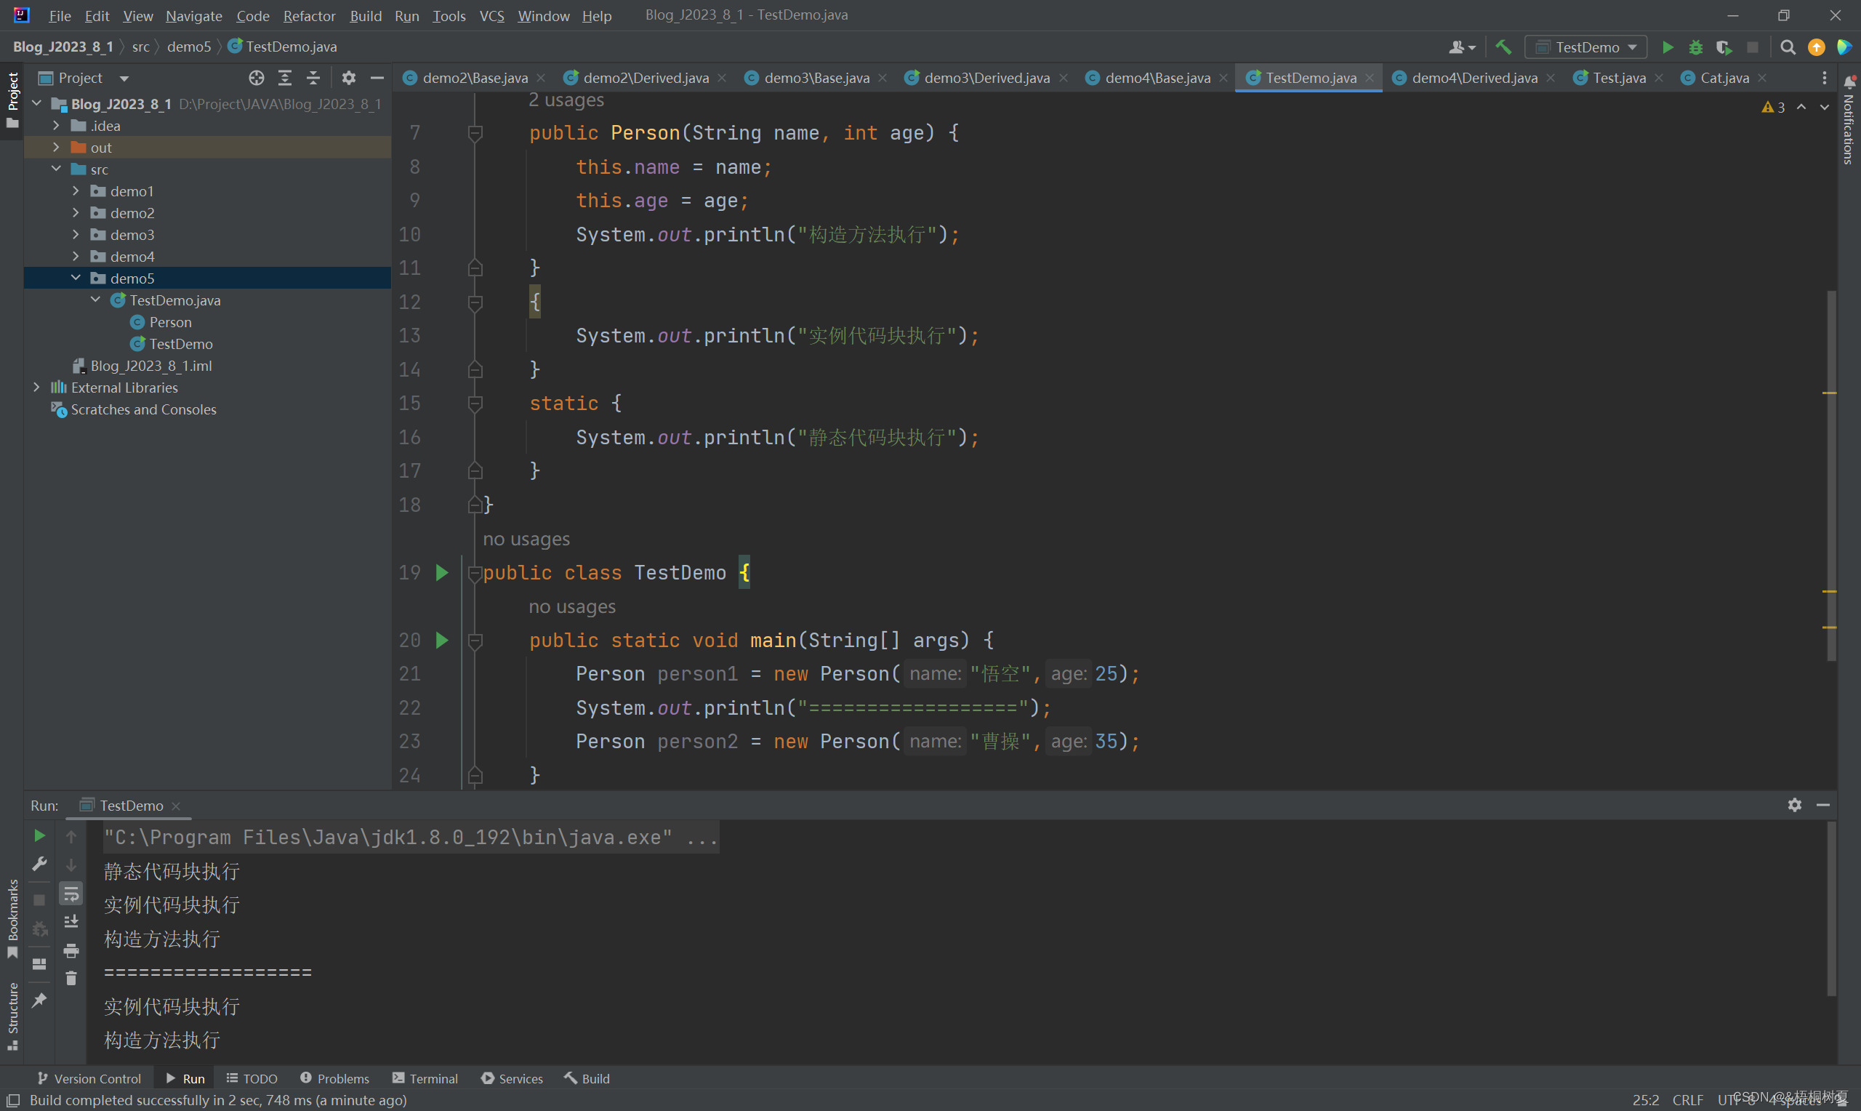This screenshot has height=1111, width=1861.
Task: Switch to demo4\Base.java tab
Action: click(1156, 78)
